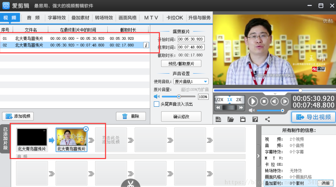Viewport: 336px width, 187px height.
Task: Set playback speed to 2X
Action: [x=239, y=100]
